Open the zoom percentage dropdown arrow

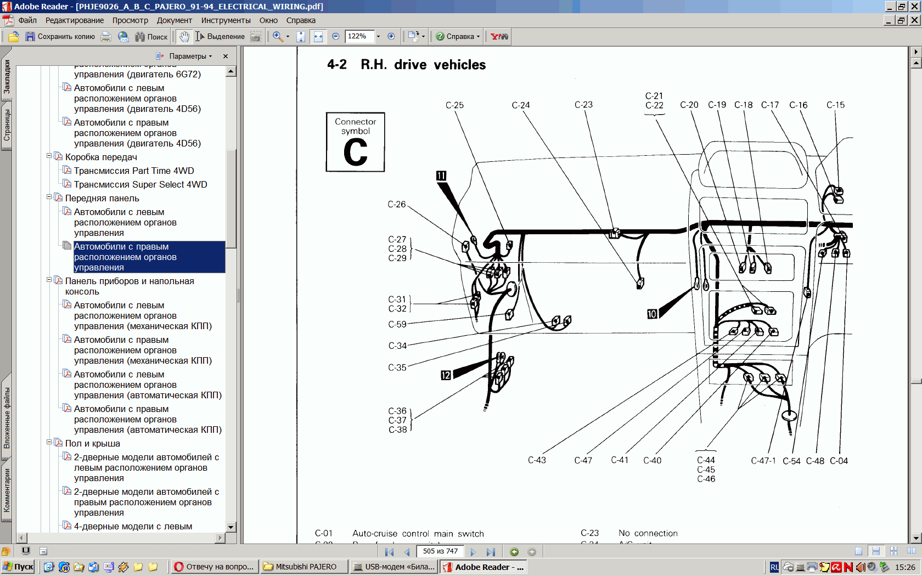click(378, 37)
